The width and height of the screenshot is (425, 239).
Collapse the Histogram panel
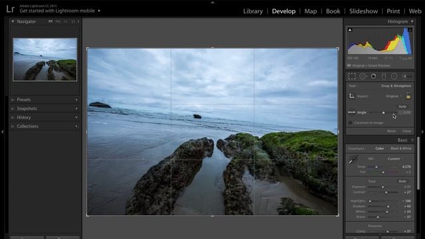412,21
